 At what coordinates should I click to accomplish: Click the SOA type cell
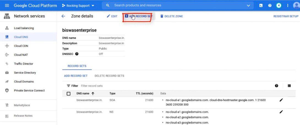[112, 100]
